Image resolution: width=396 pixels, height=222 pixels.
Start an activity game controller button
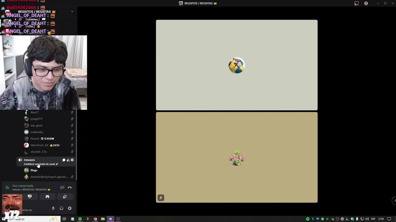click(47, 196)
